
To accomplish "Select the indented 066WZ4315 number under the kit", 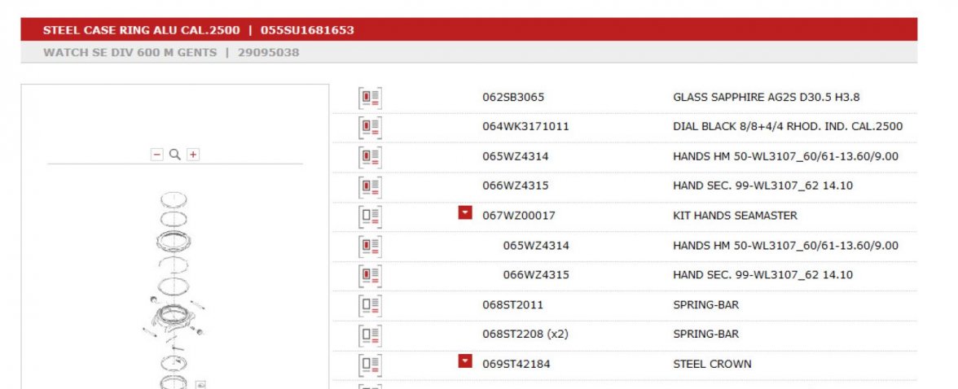I will pos(536,275).
